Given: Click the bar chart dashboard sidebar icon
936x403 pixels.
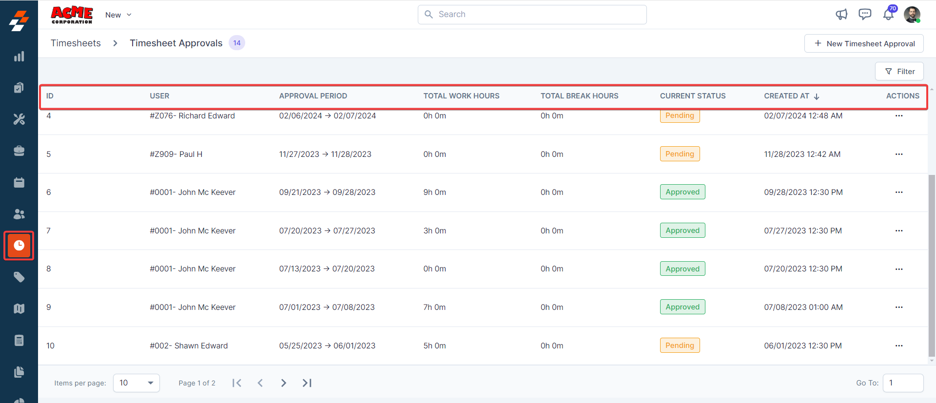Looking at the screenshot, I should [19, 57].
